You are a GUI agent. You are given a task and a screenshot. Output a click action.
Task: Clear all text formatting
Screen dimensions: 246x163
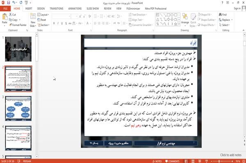[x=89, y=16]
